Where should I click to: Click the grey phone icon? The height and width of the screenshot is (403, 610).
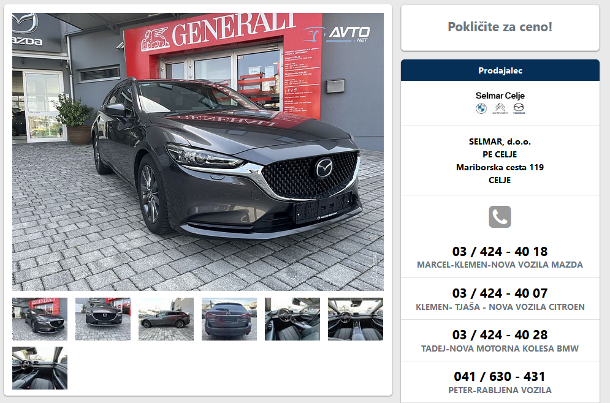pyautogui.click(x=500, y=217)
